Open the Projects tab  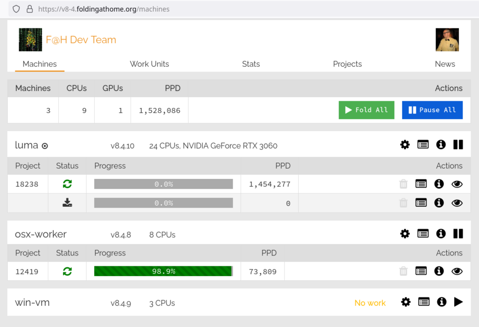347,64
